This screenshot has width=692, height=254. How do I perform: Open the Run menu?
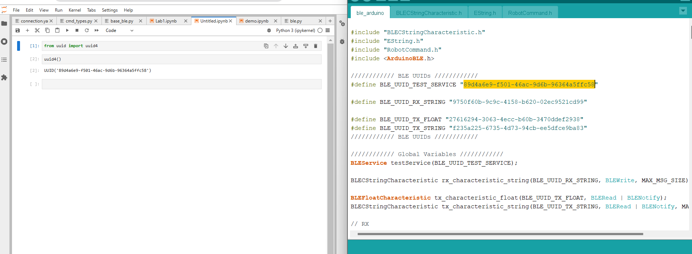coord(59,10)
